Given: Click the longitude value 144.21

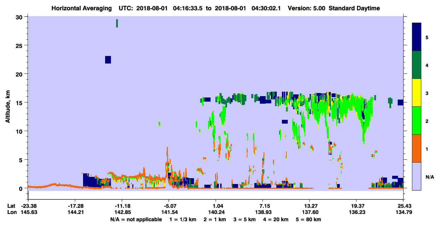Looking at the screenshot, I should pyautogui.click(x=75, y=212).
